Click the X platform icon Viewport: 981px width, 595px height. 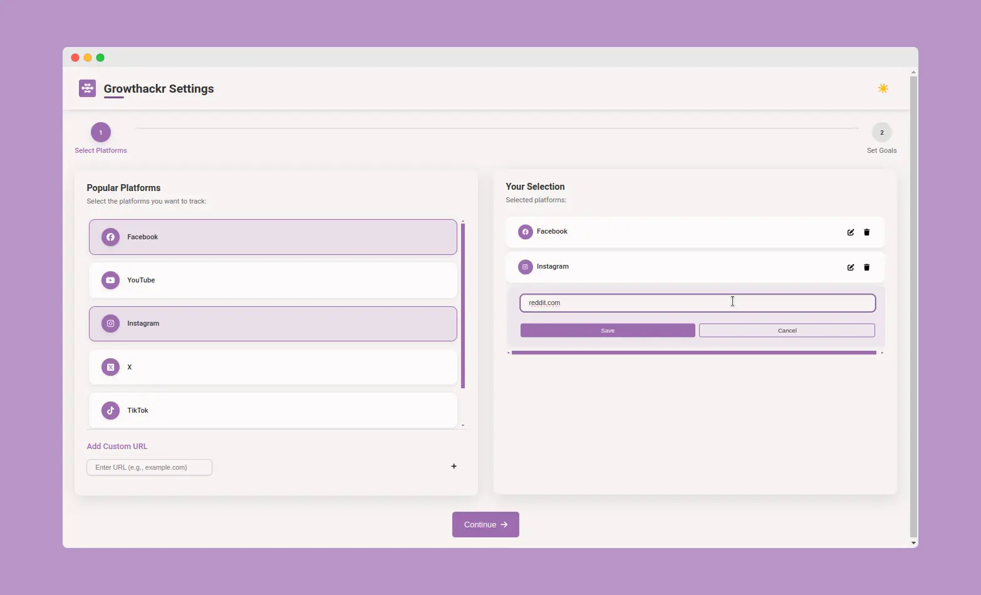click(x=110, y=367)
